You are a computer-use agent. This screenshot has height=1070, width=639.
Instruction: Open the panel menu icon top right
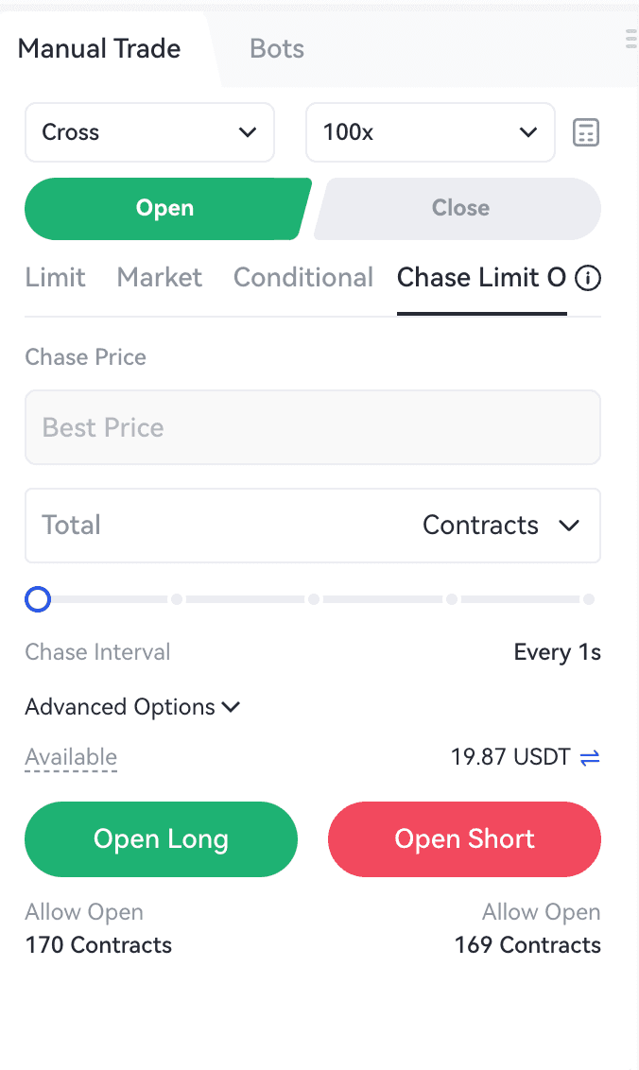(x=630, y=38)
